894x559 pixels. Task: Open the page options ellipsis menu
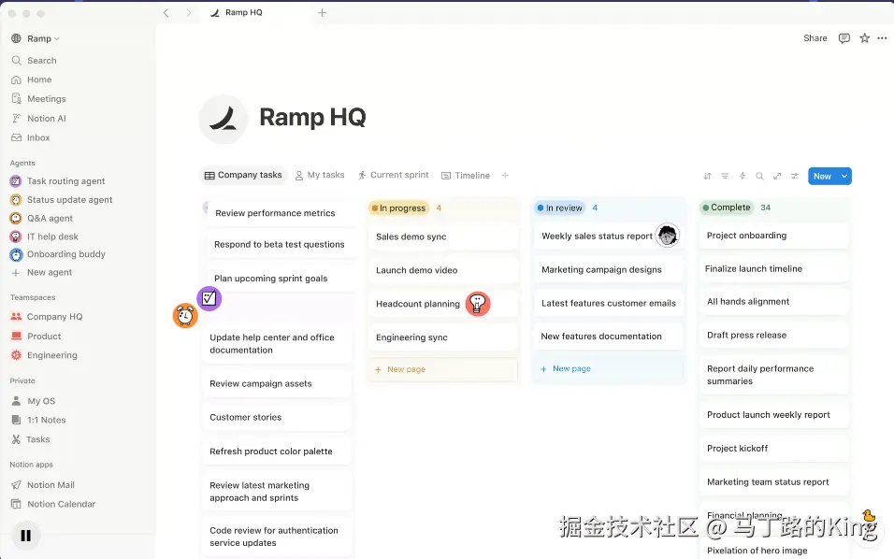(x=882, y=38)
